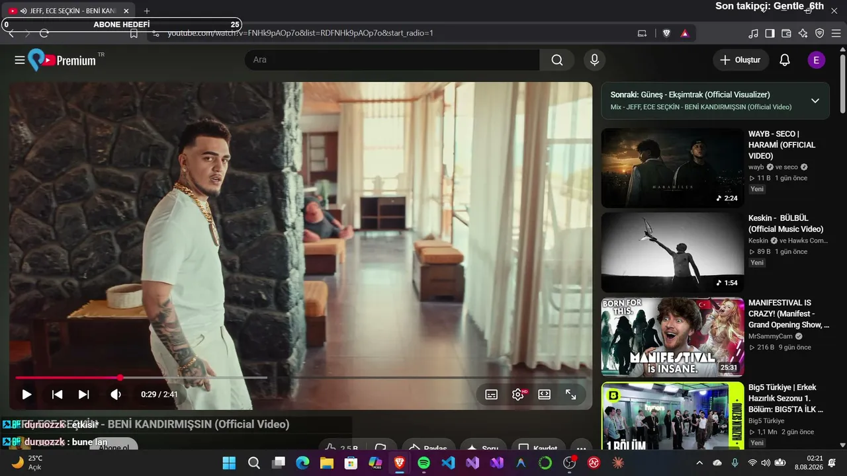
Task: Mute the video using the speaker icon
Action: tap(116, 395)
